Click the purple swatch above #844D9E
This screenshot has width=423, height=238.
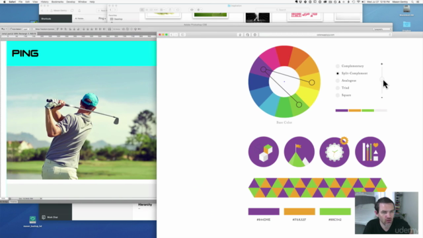click(264, 212)
